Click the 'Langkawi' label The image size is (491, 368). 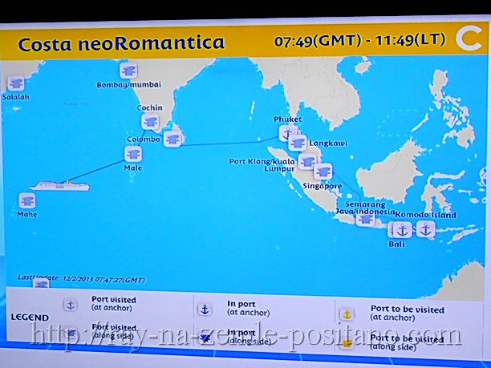tap(328, 144)
